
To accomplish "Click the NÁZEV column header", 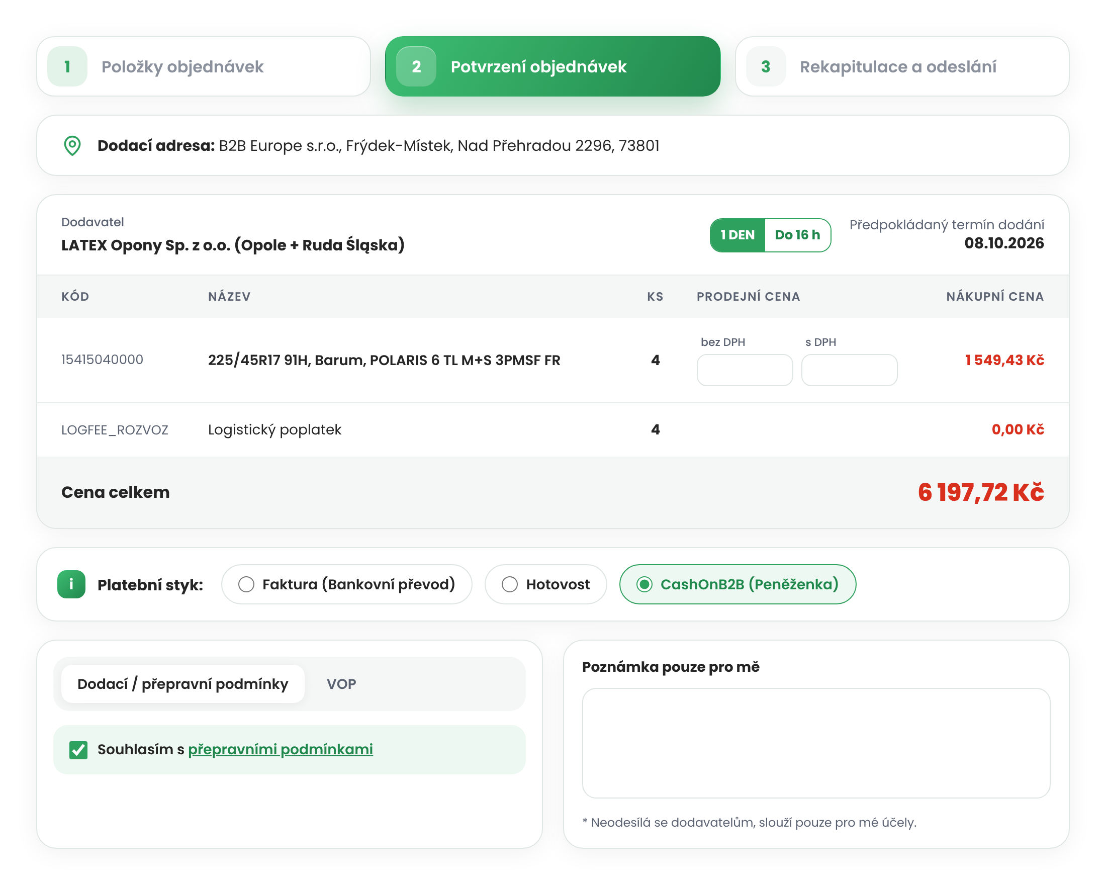I will coord(229,297).
